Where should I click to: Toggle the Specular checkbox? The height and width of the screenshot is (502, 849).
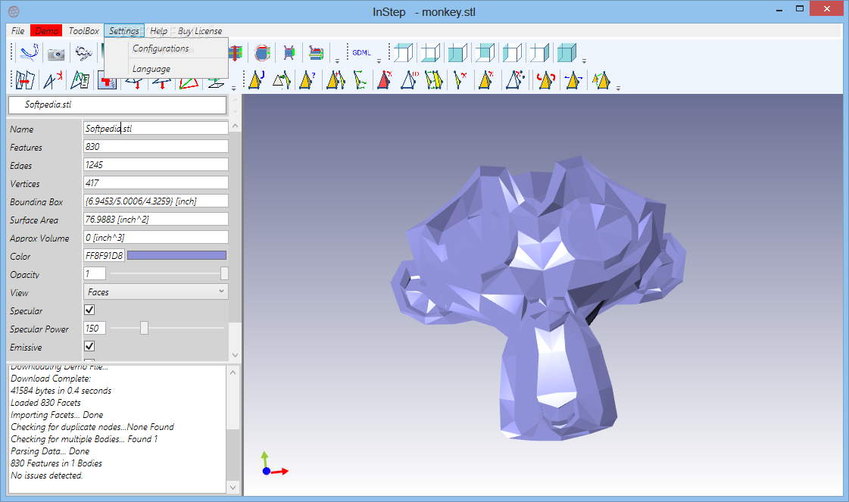89,310
